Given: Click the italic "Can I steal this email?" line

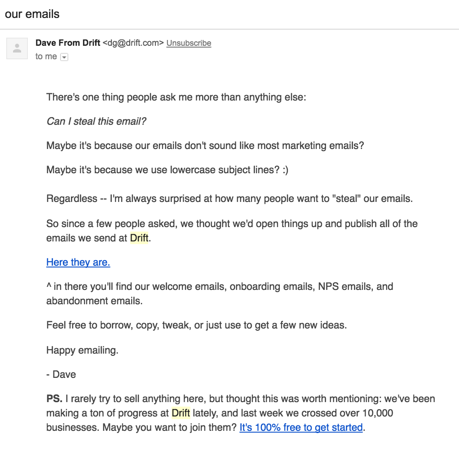Looking at the screenshot, I should tap(96, 121).
